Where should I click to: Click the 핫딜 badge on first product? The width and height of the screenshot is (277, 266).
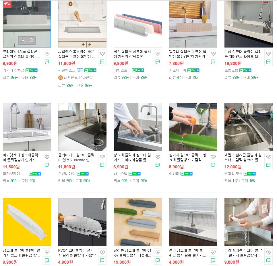click(7, 4)
